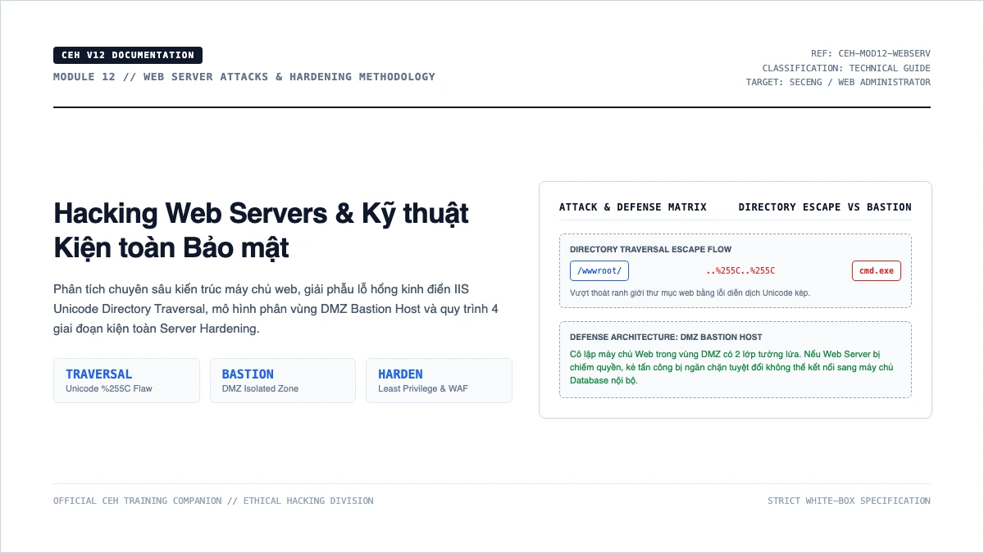Click TARGET: SECENG / WEB ADMINISTRATOR text
The image size is (984, 553).
[838, 83]
